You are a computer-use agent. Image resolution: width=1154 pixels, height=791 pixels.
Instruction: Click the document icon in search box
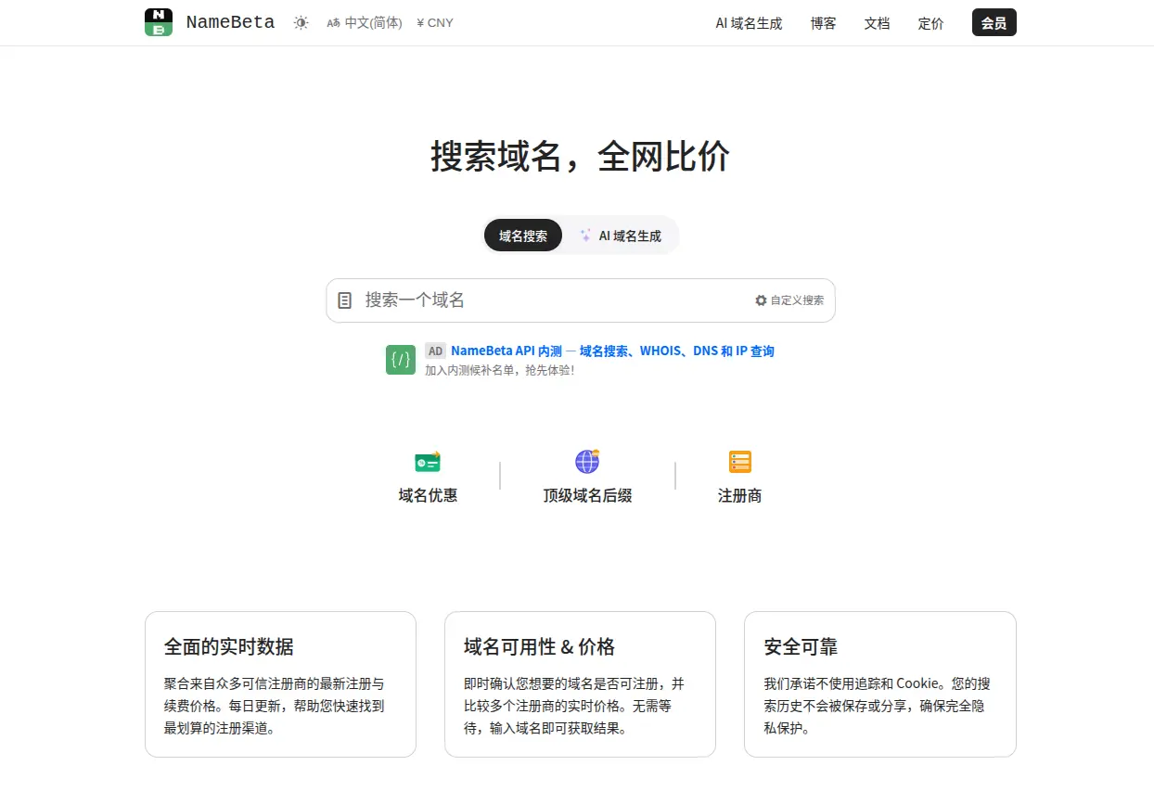click(345, 300)
